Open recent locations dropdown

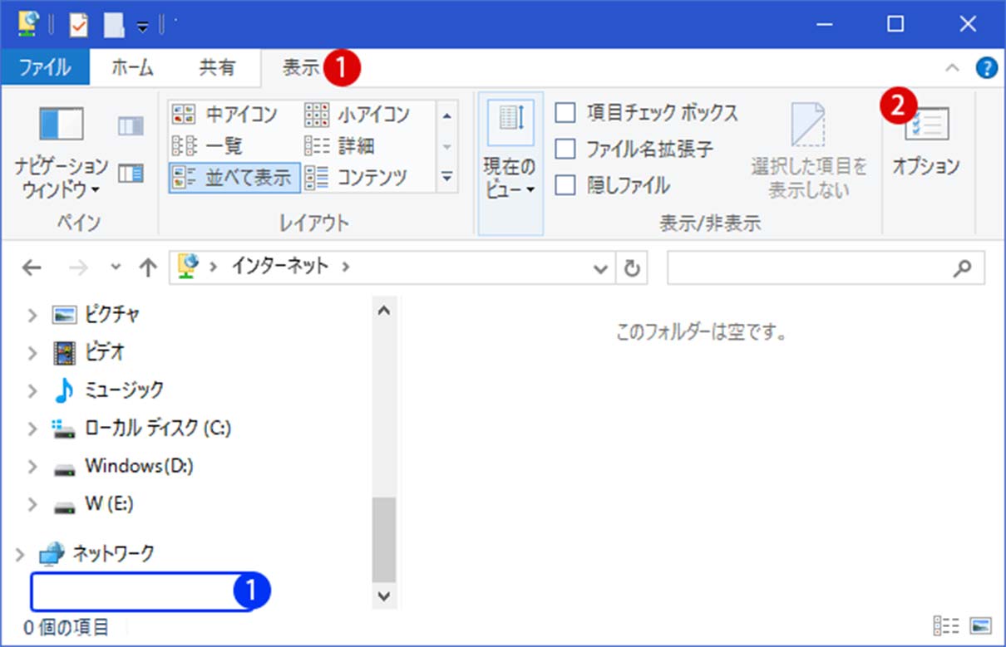pyautogui.click(x=116, y=267)
